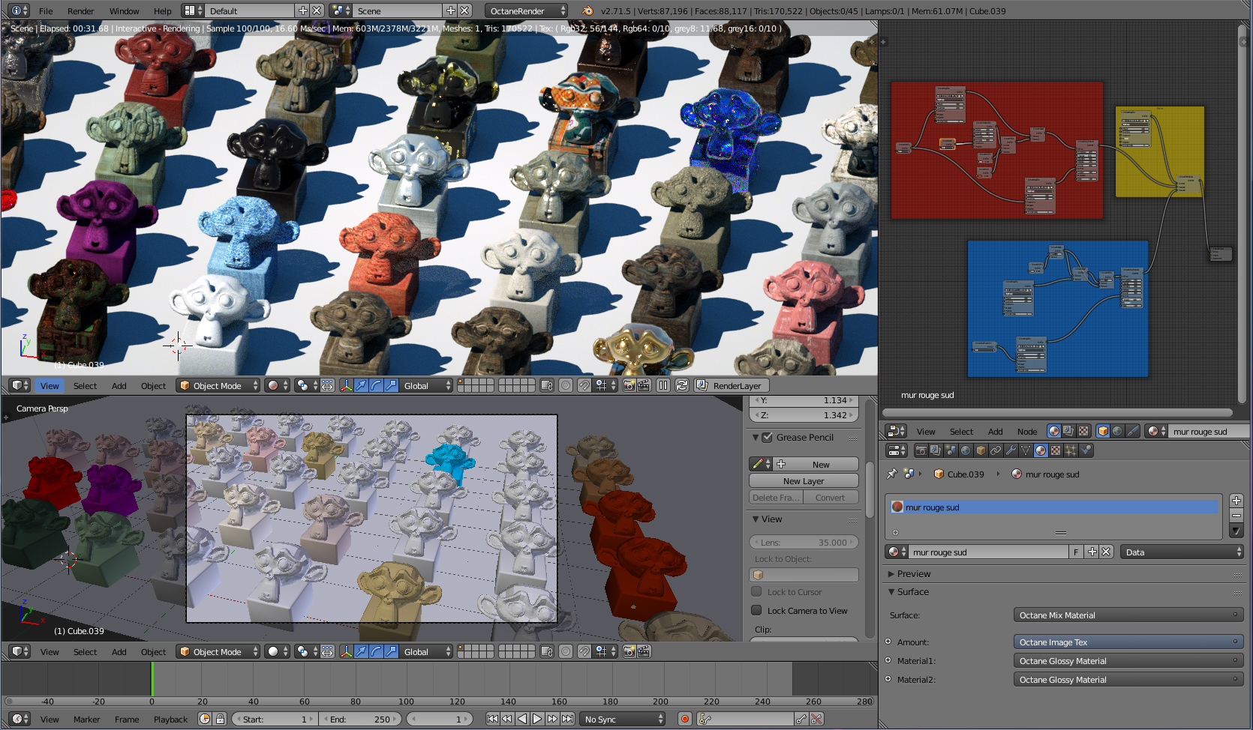Enable Lock Camera to View
The width and height of the screenshot is (1253, 730).
click(x=757, y=610)
